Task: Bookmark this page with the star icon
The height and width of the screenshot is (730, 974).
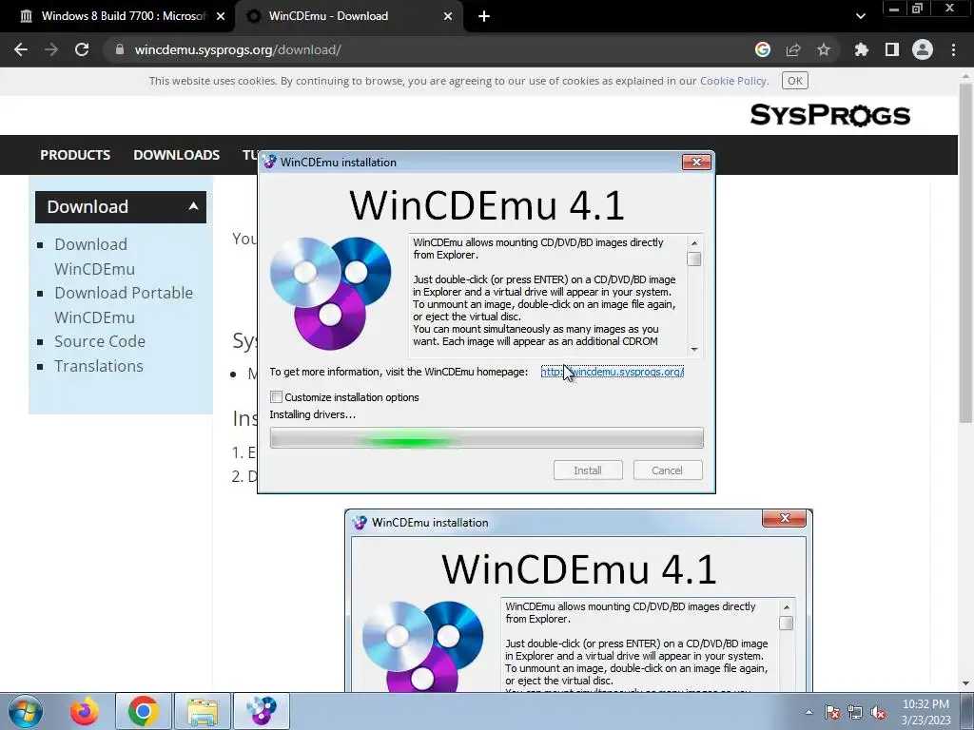Action: click(x=824, y=49)
